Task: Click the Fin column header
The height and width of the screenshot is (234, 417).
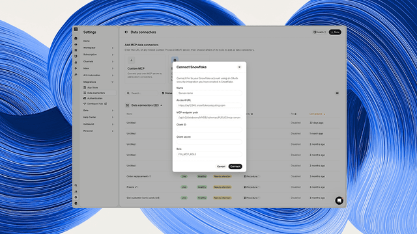Action: coord(293,114)
